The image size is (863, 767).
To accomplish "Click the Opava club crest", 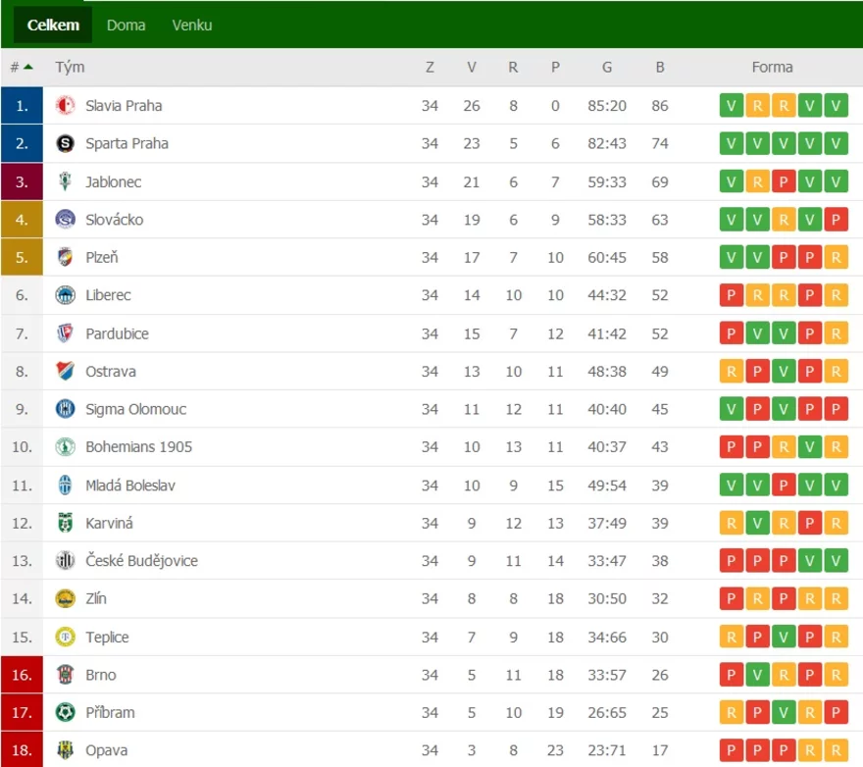I will (66, 750).
